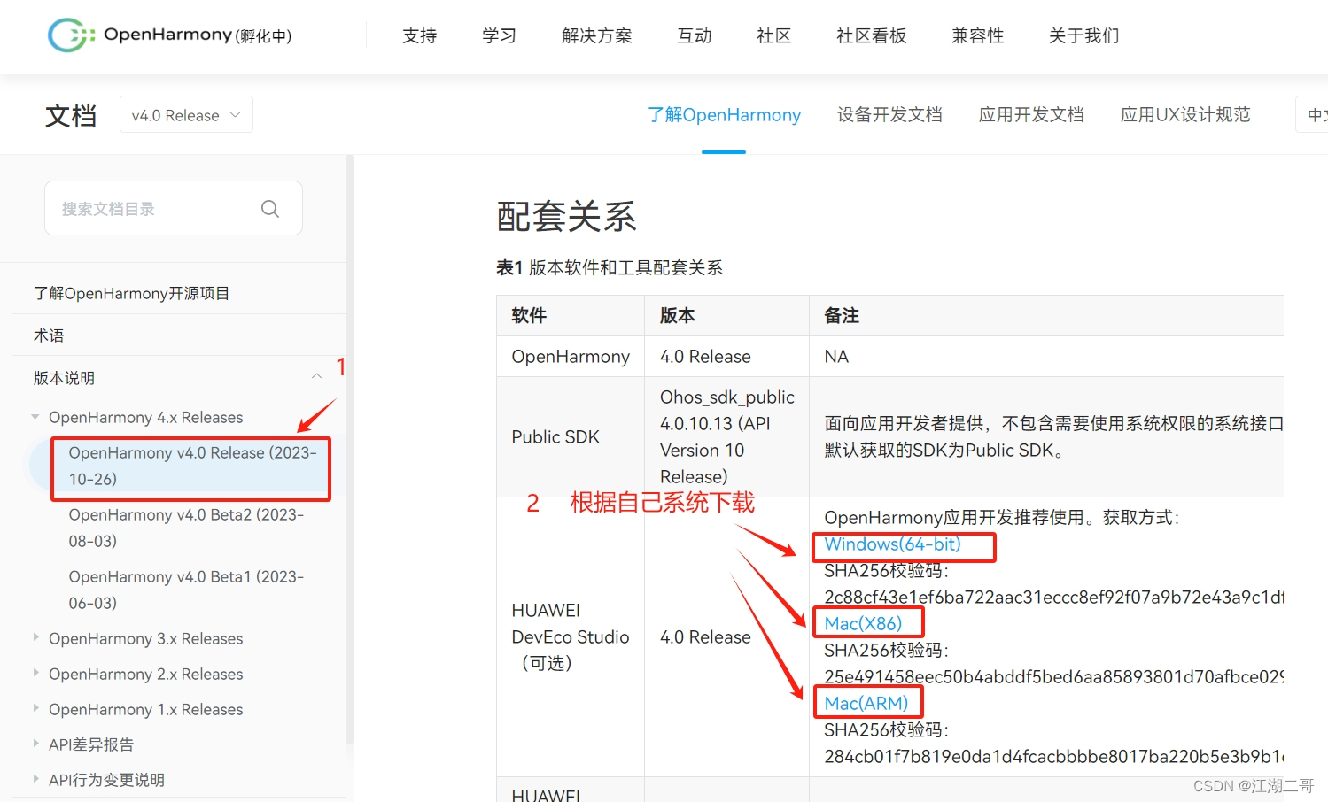Click the sidebar vertical scrollbar

[350, 450]
